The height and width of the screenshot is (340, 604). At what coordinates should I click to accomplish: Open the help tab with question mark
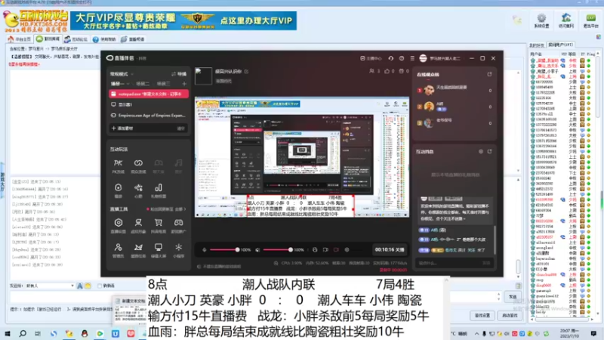pos(104,39)
